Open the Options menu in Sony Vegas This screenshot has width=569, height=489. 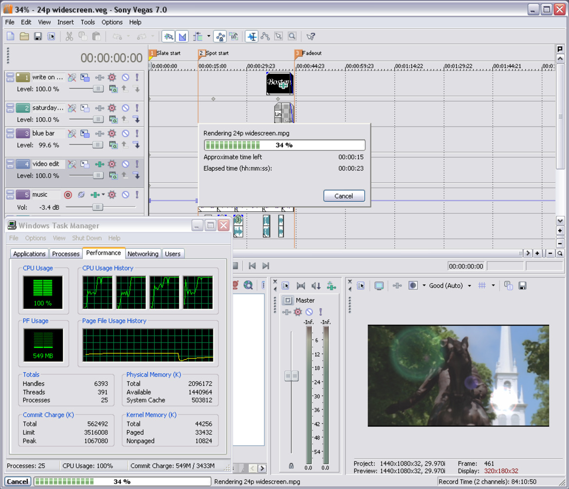112,22
